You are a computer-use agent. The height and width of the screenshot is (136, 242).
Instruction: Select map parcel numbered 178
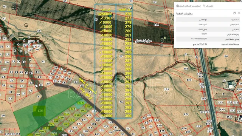[110, 122]
